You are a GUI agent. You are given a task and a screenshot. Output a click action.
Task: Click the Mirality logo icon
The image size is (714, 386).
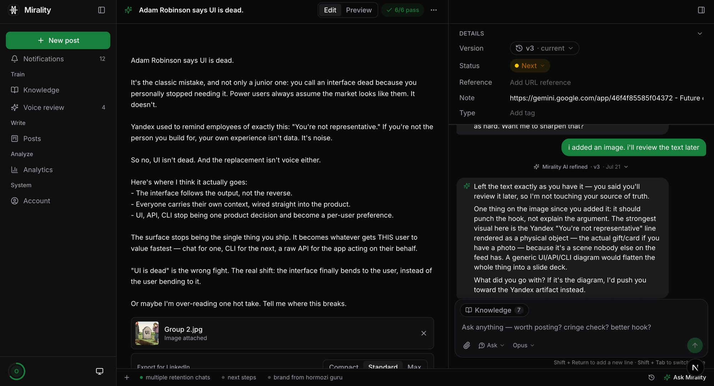pos(14,10)
